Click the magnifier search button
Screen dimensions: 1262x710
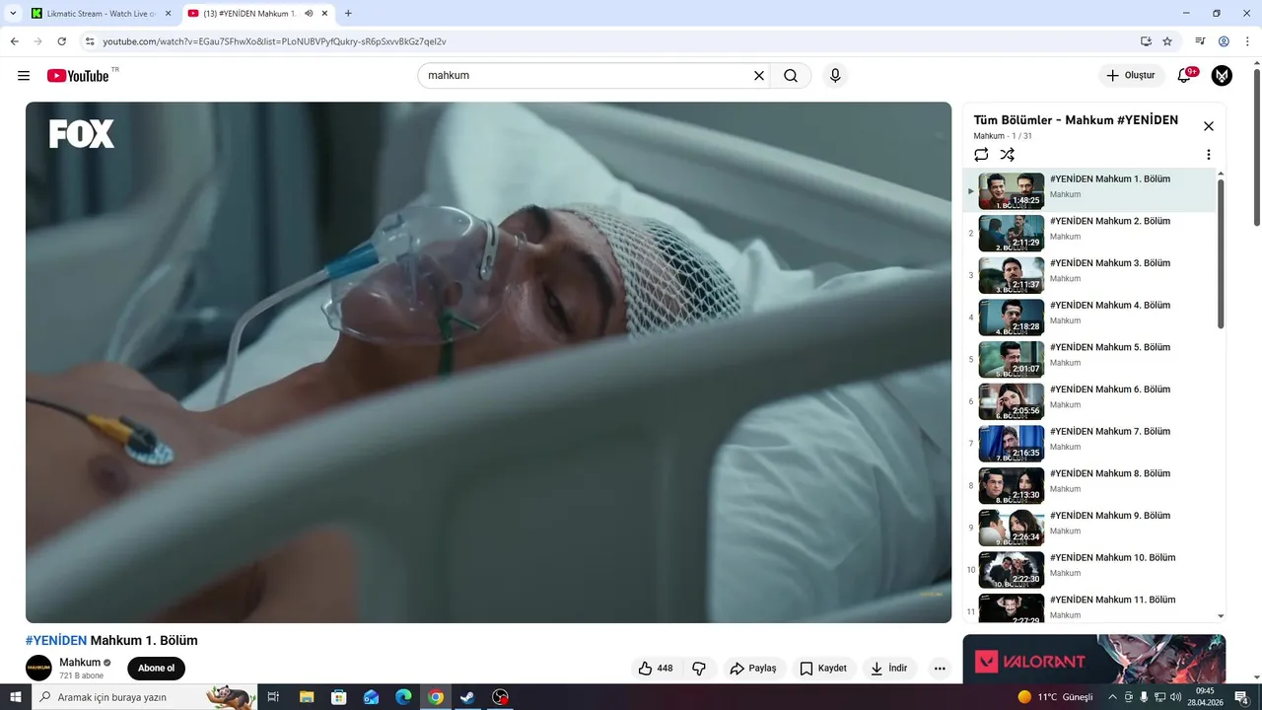click(791, 76)
